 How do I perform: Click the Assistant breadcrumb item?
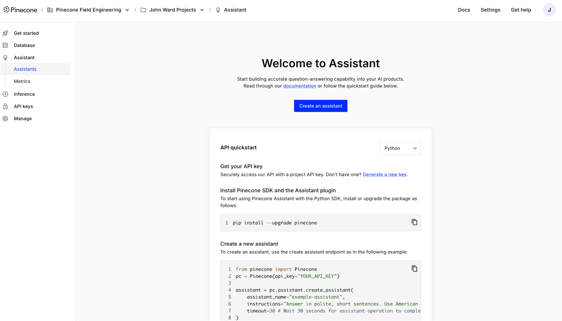235,10
